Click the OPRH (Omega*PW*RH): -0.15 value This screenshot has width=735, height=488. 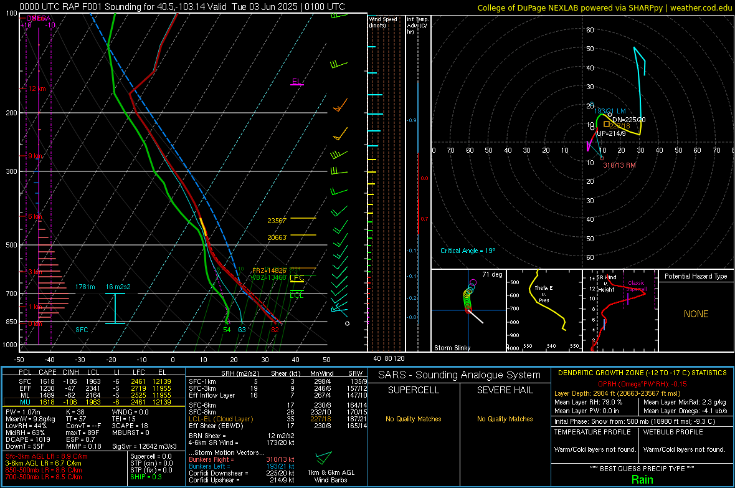pos(642,384)
